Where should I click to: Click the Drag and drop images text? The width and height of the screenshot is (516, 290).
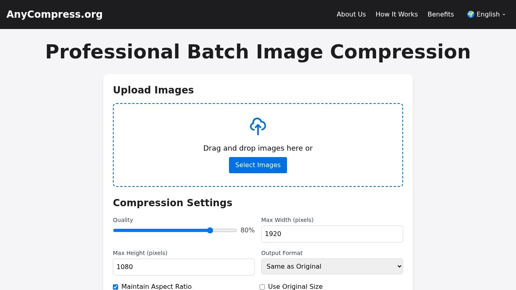coord(258,148)
